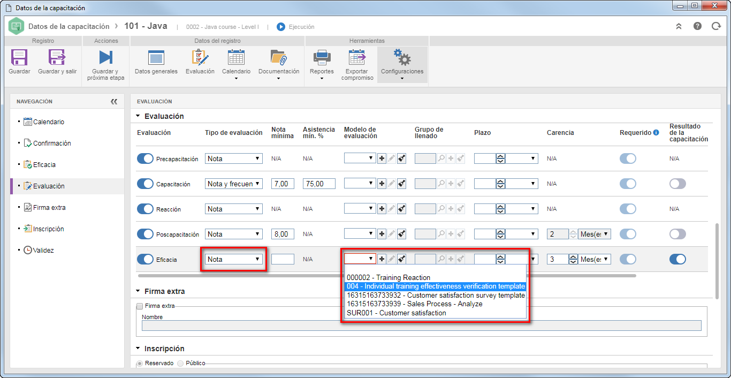
Task: Check the Firma extra checkbox
Action: click(140, 306)
